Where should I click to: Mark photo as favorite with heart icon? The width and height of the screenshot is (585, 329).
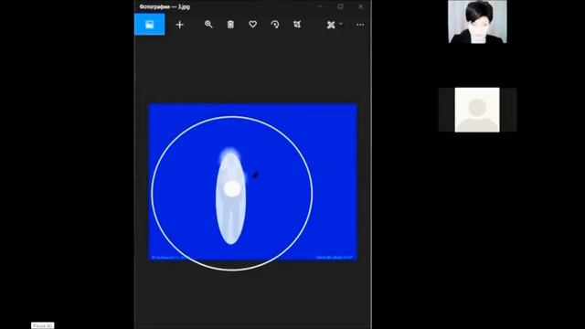253,25
